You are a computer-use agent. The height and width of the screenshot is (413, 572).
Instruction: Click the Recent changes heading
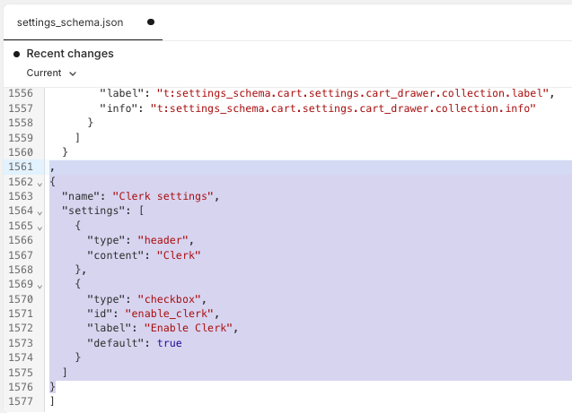pos(70,54)
